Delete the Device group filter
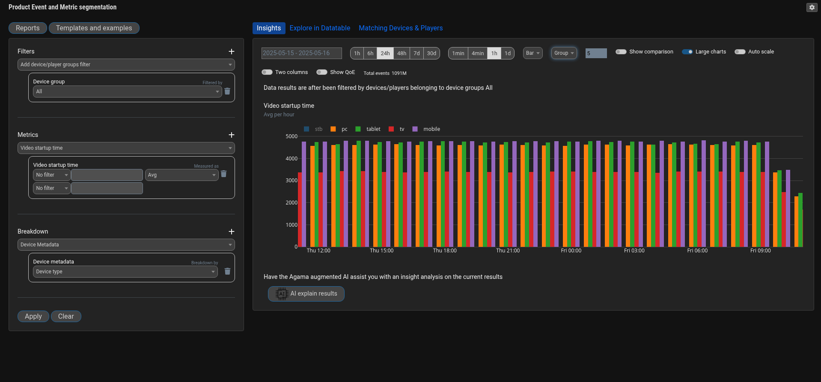The width and height of the screenshot is (821, 382). coord(227,92)
